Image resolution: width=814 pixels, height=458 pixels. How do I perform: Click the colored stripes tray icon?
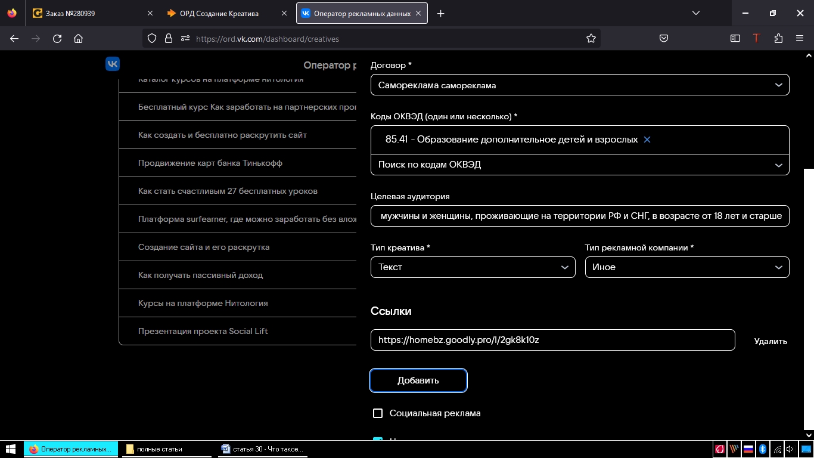[734, 449]
